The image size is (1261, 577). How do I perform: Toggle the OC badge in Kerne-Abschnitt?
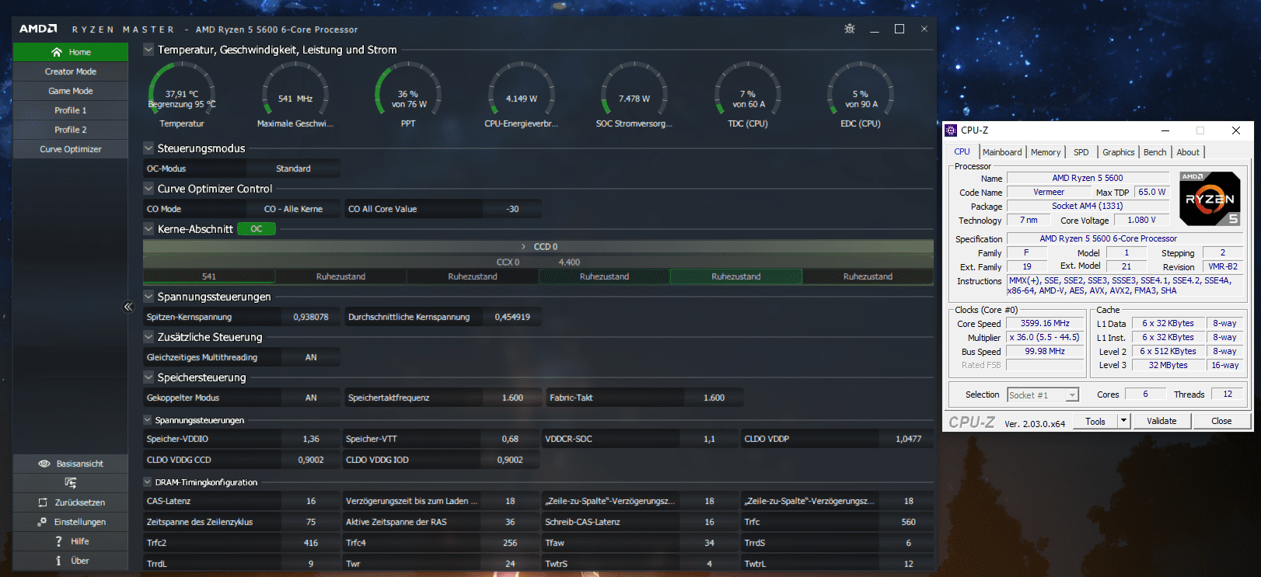(x=257, y=229)
